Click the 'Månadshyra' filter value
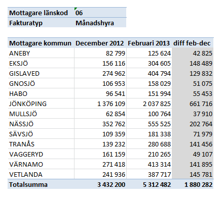The height and width of the screenshot is (201, 222). click(x=95, y=23)
